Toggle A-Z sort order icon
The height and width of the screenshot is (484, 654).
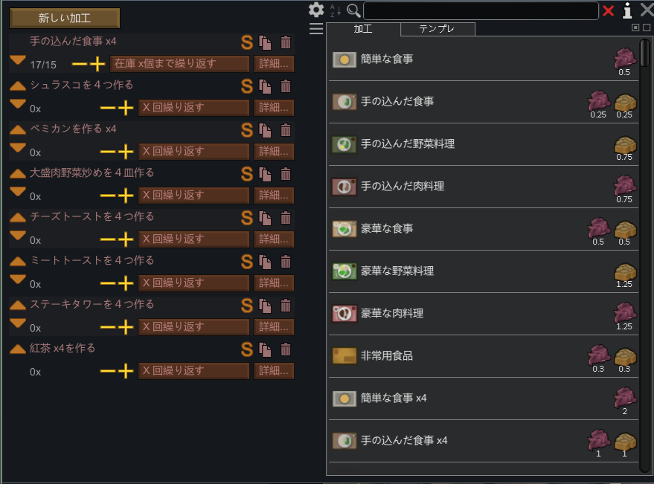[x=336, y=10]
